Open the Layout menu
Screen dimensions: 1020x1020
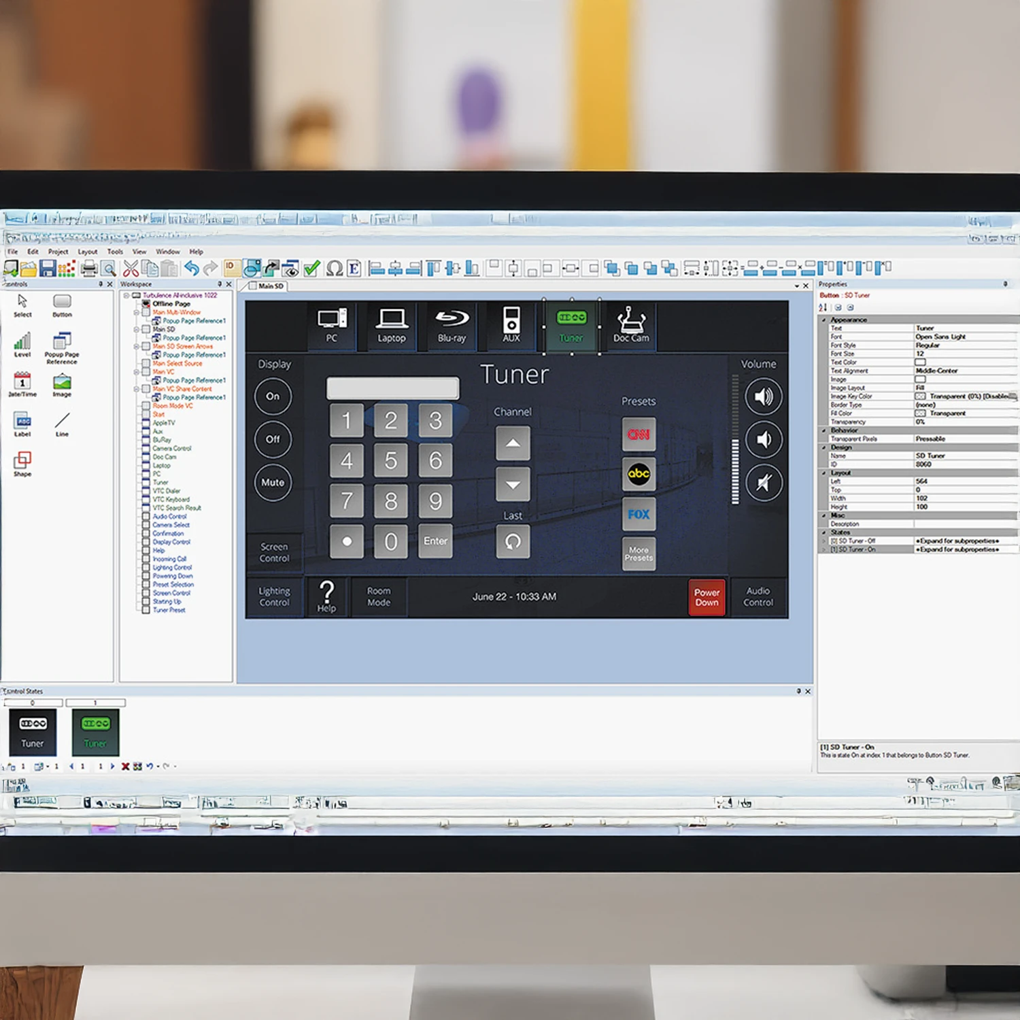click(87, 252)
